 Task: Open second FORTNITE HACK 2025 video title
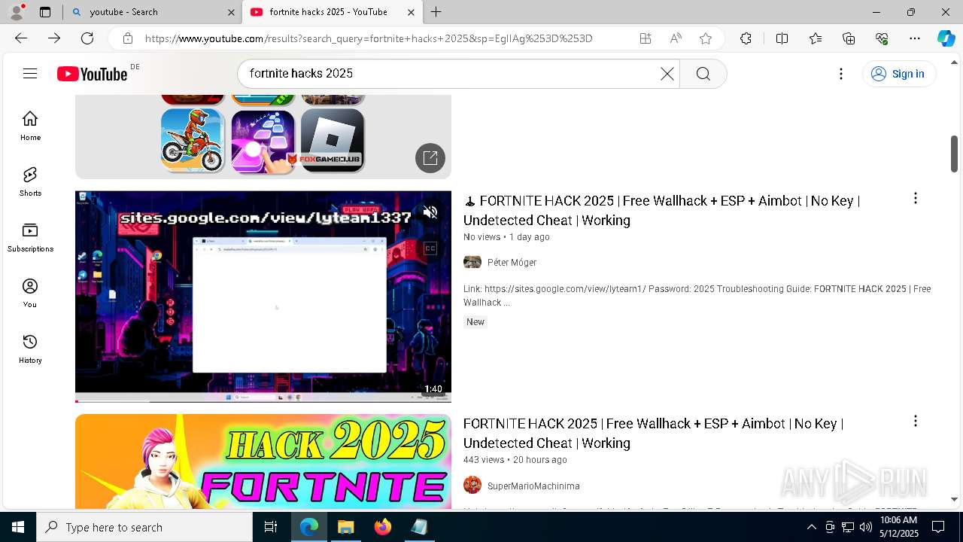point(653,434)
